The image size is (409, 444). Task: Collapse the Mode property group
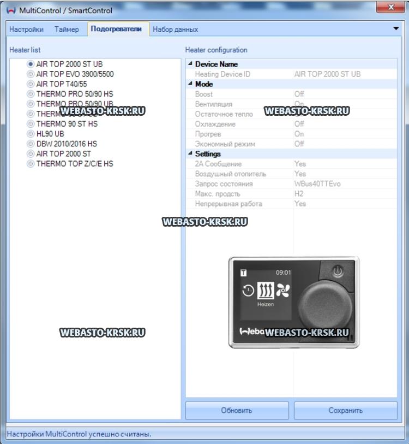click(190, 84)
